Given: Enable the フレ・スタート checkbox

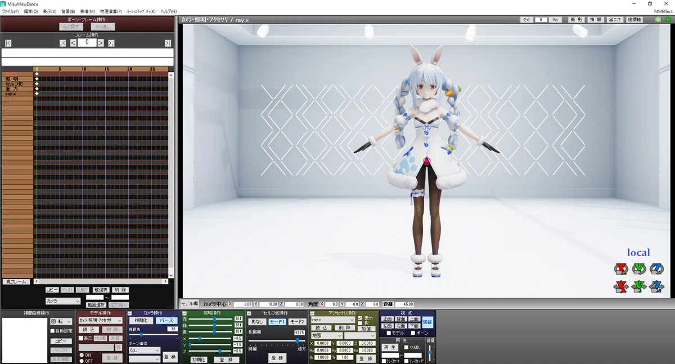Looking at the screenshot, I should (384, 361).
